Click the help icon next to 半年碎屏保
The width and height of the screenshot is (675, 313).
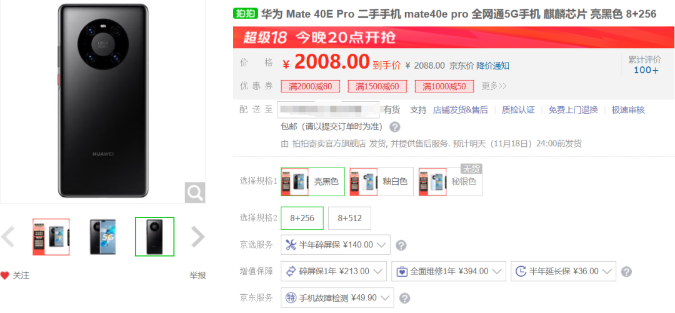click(x=401, y=246)
